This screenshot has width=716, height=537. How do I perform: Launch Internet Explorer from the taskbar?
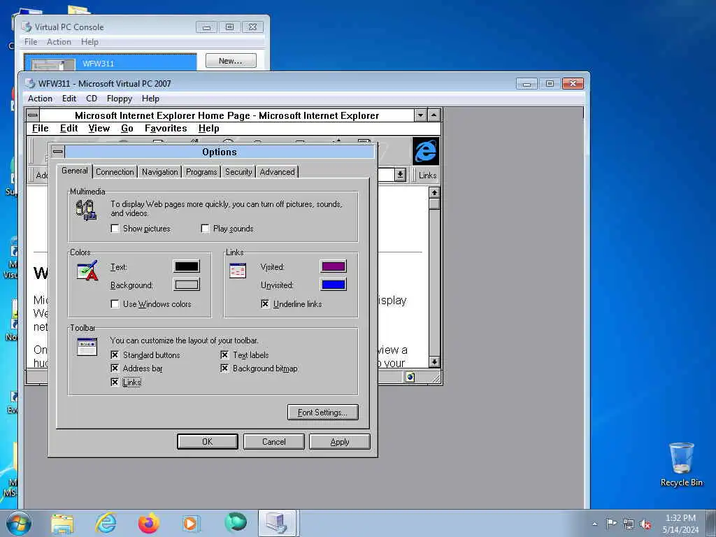click(106, 523)
